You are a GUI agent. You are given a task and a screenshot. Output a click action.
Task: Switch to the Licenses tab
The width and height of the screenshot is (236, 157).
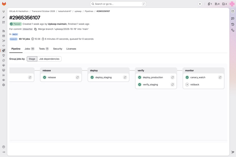pos(71,49)
